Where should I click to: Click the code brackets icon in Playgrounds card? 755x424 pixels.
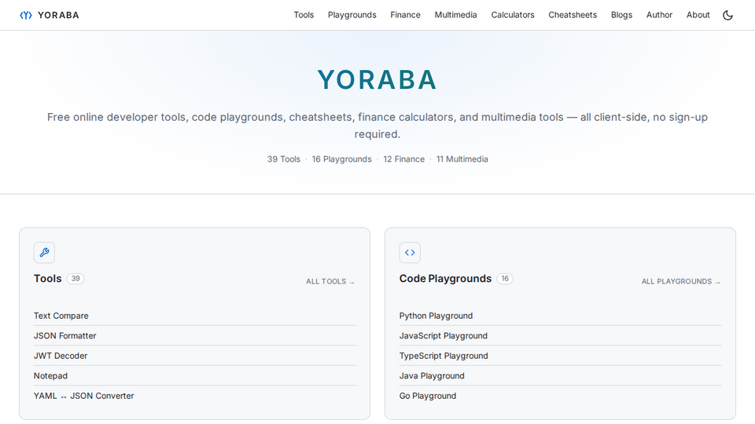click(410, 252)
